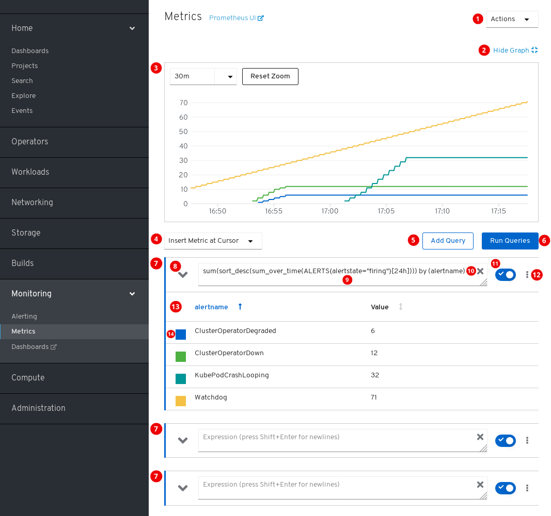Open kebab menu for the first query
Image resolution: width=551 pixels, height=516 pixels.
(527, 275)
